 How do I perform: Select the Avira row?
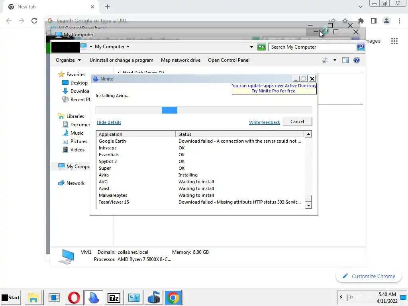pos(200,175)
